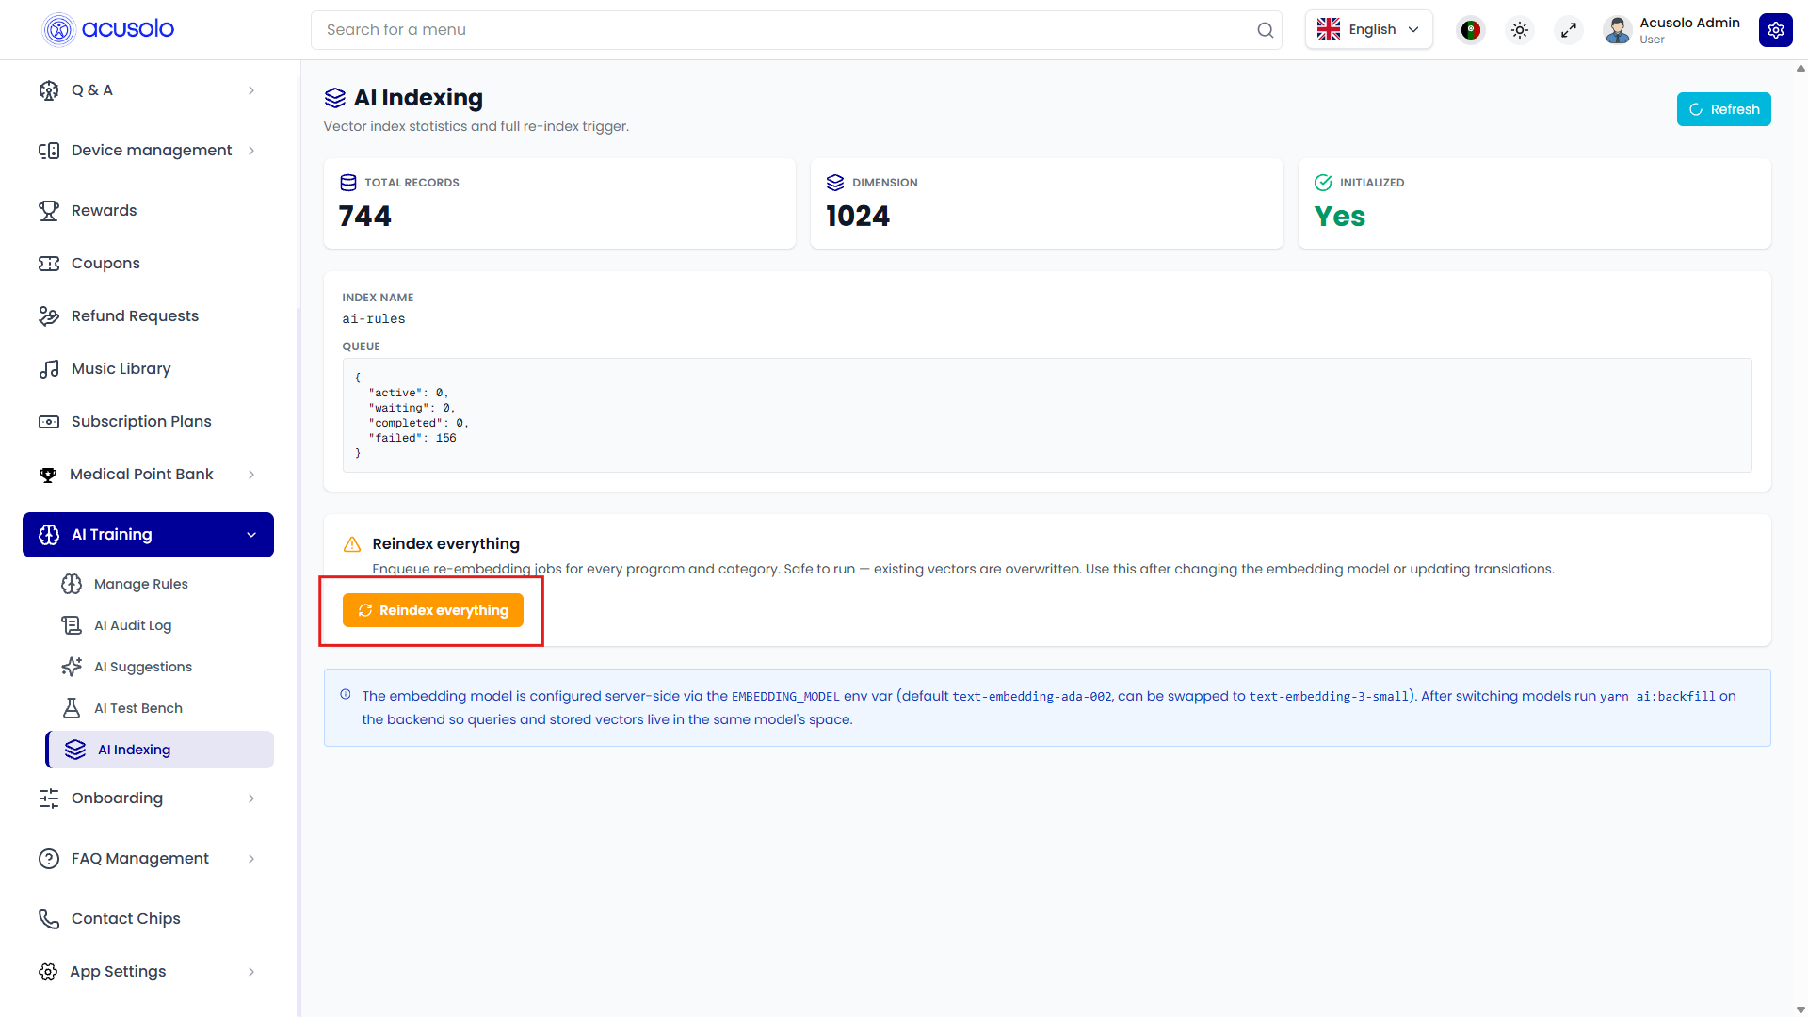Click the info icon in the embedding note
Viewport: 1808px width, 1017px height.
346,695
